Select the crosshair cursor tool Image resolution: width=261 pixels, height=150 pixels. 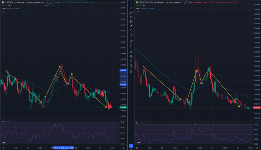point(131,3)
